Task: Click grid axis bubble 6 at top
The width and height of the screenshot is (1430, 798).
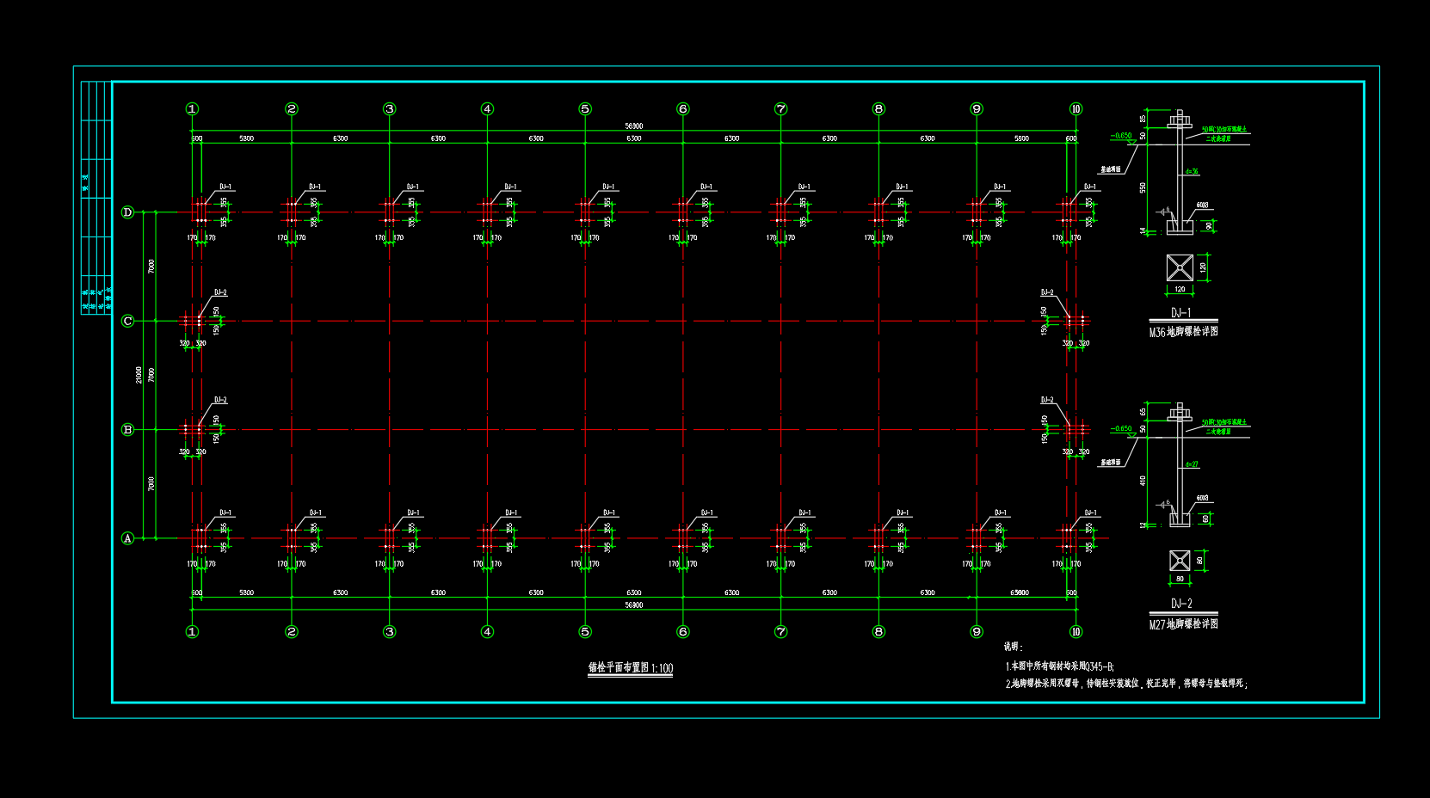Action: (683, 109)
